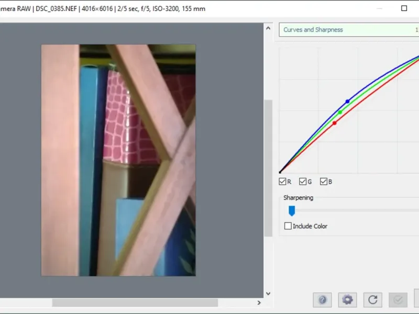The width and height of the screenshot is (419, 314).
Task: Toggle the G channel checkbox
Action: [x=303, y=182]
